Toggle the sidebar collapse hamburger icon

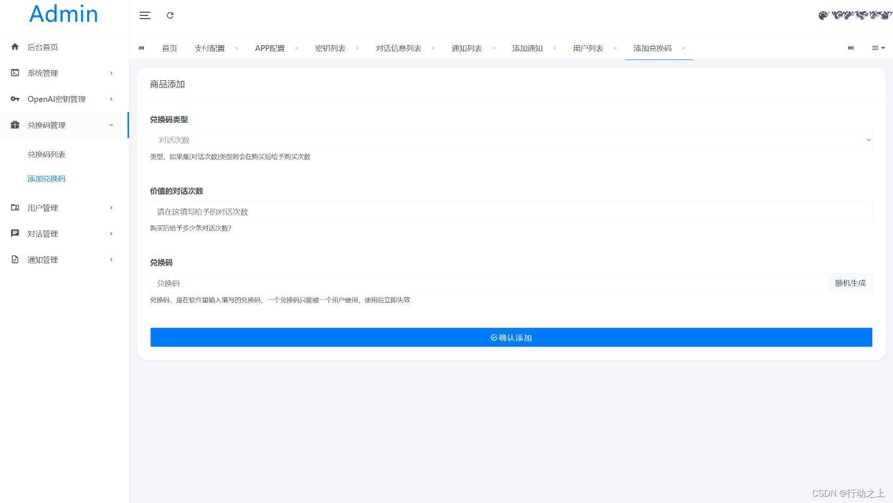click(145, 15)
